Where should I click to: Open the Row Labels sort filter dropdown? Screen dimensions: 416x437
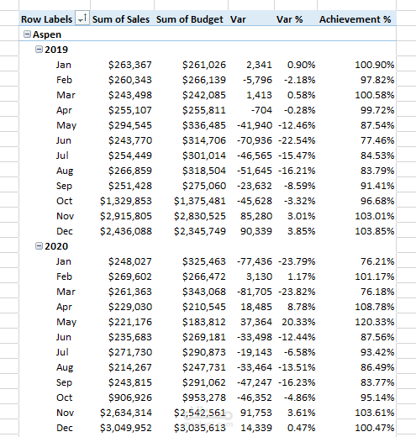coord(82,18)
